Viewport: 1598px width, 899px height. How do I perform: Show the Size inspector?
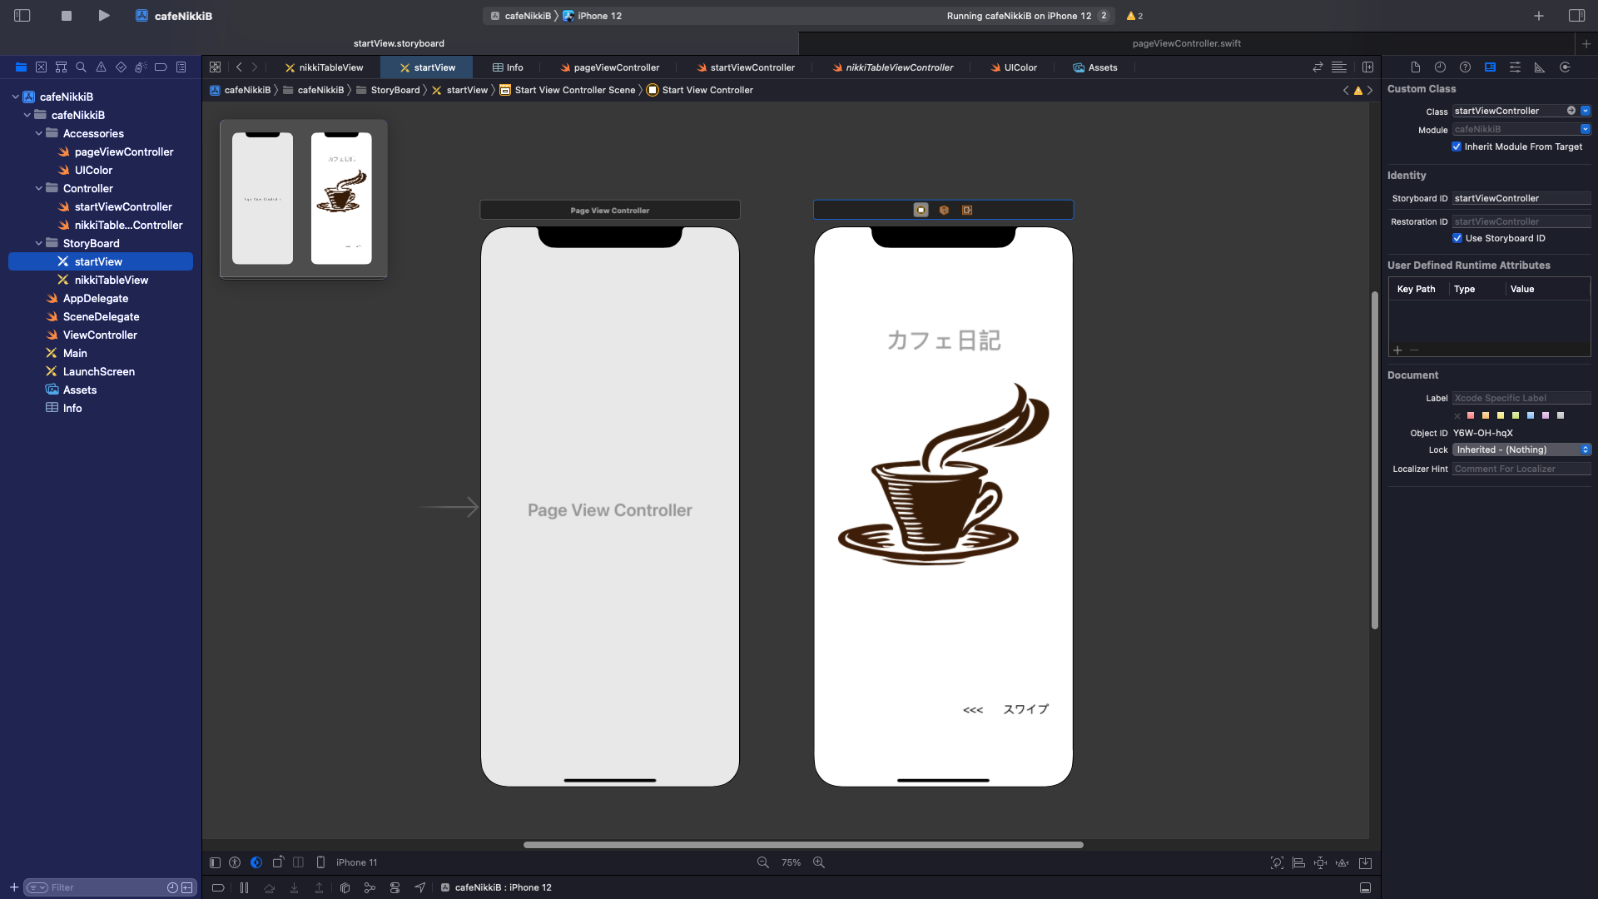coord(1540,67)
